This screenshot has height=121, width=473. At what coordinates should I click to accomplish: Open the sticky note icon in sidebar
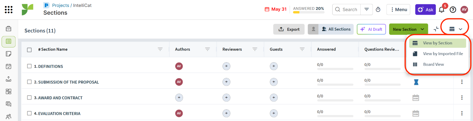click(9, 54)
